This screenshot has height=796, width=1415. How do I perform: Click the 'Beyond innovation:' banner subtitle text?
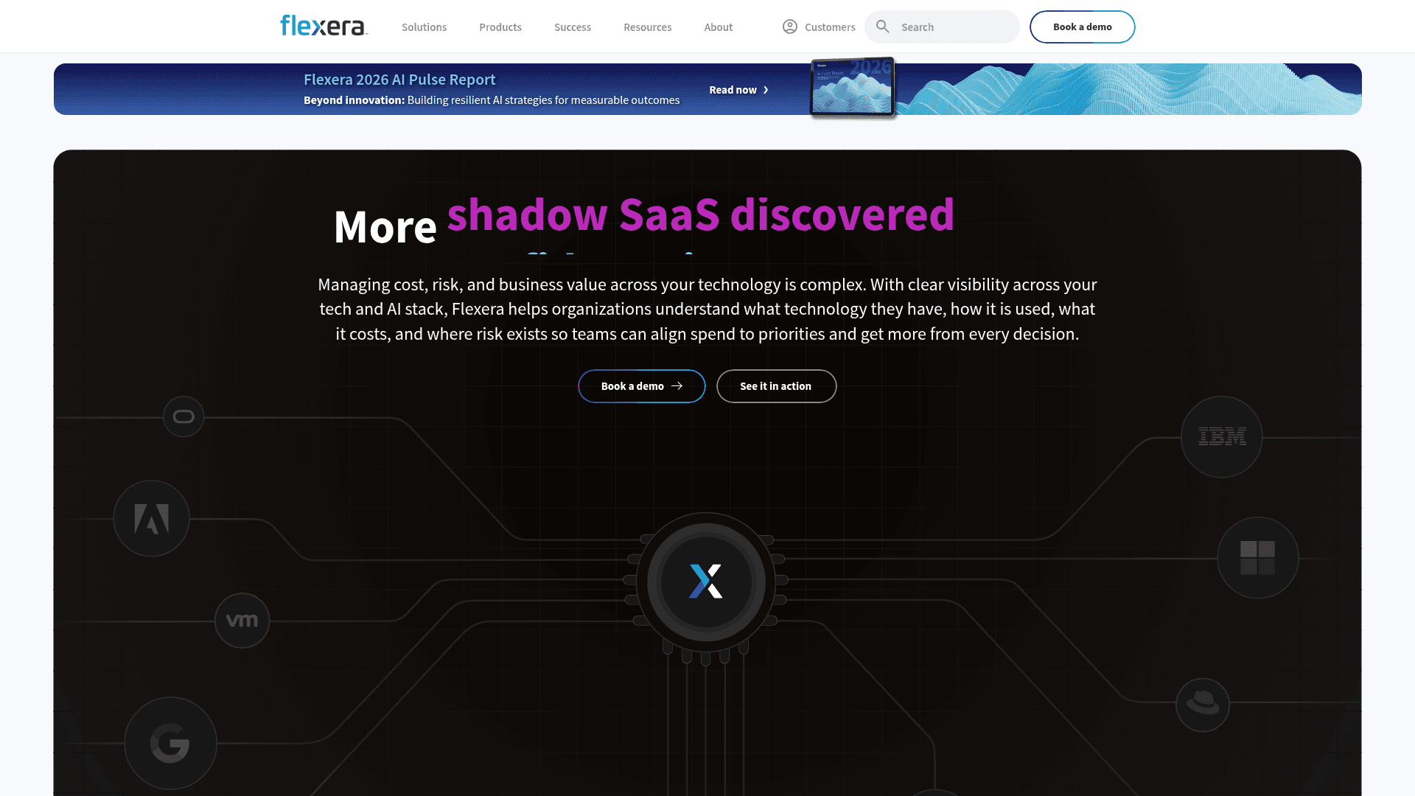(x=354, y=100)
